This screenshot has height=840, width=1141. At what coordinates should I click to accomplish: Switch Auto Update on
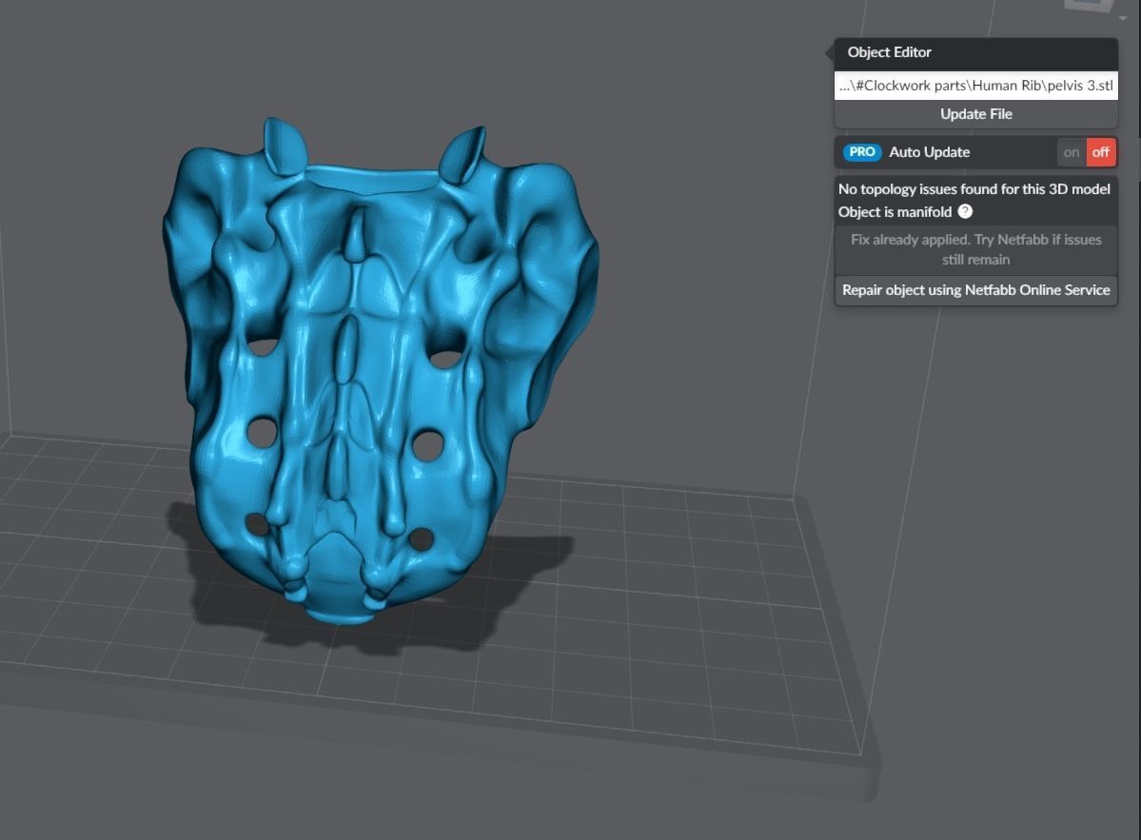click(x=1072, y=153)
